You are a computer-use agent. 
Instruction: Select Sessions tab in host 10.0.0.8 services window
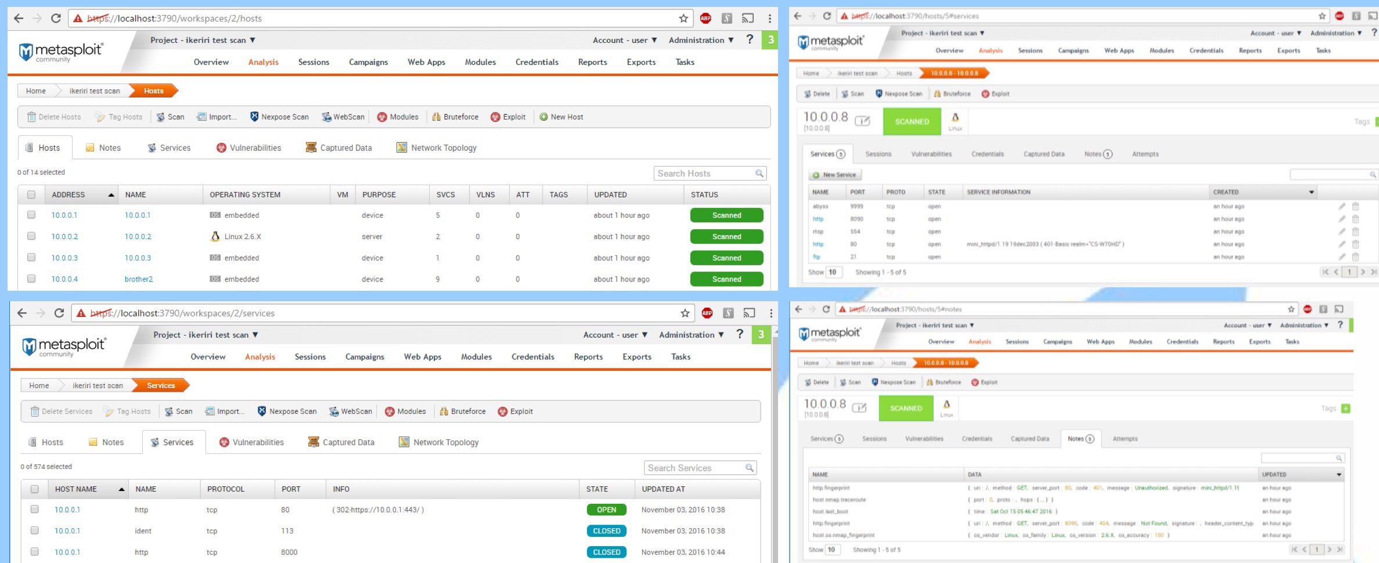click(878, 154)
